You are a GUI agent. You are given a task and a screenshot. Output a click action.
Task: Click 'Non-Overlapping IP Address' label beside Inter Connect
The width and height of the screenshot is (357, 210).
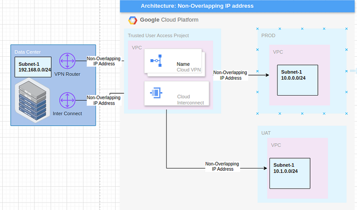tap(104, 101)
